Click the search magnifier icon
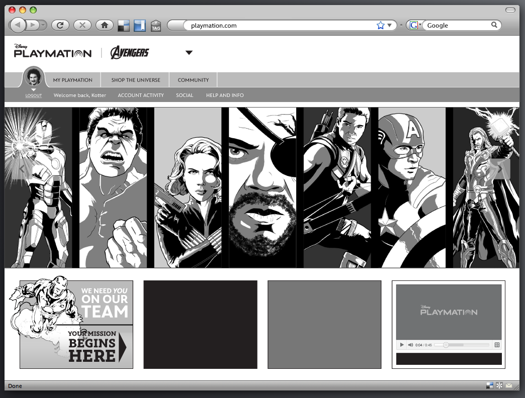The image size is (525, 398). pos(494,25)
